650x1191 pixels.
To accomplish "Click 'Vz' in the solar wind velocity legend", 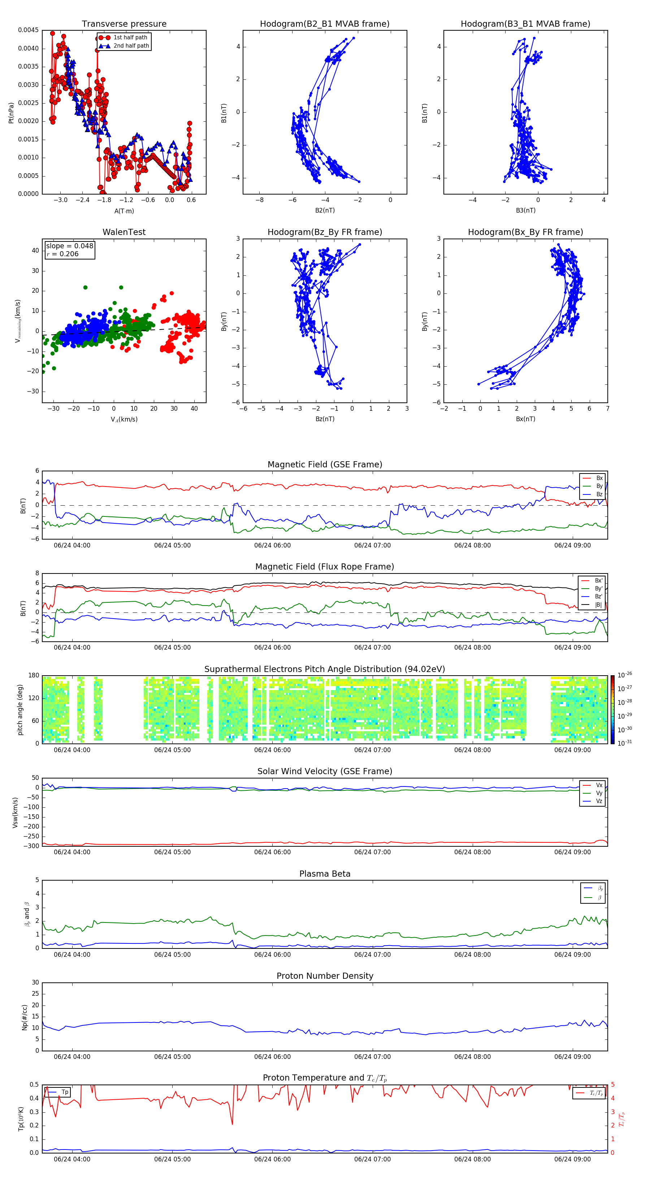I will [x=593, y=801].
